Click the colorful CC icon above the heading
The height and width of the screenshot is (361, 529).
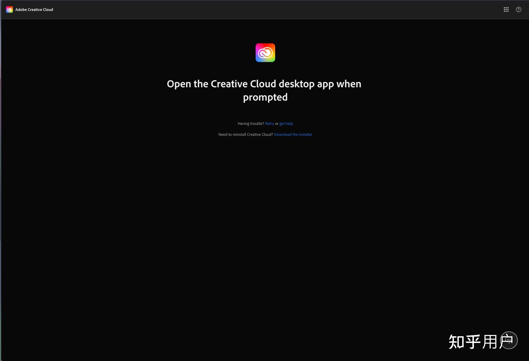coord(265,52)
